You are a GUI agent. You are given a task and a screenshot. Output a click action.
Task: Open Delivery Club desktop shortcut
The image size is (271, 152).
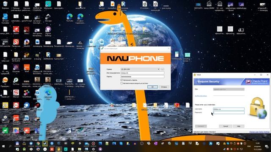click(5, 132)
